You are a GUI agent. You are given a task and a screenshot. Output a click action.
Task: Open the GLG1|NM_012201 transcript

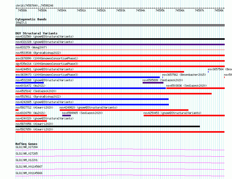(x=27, y=160)
